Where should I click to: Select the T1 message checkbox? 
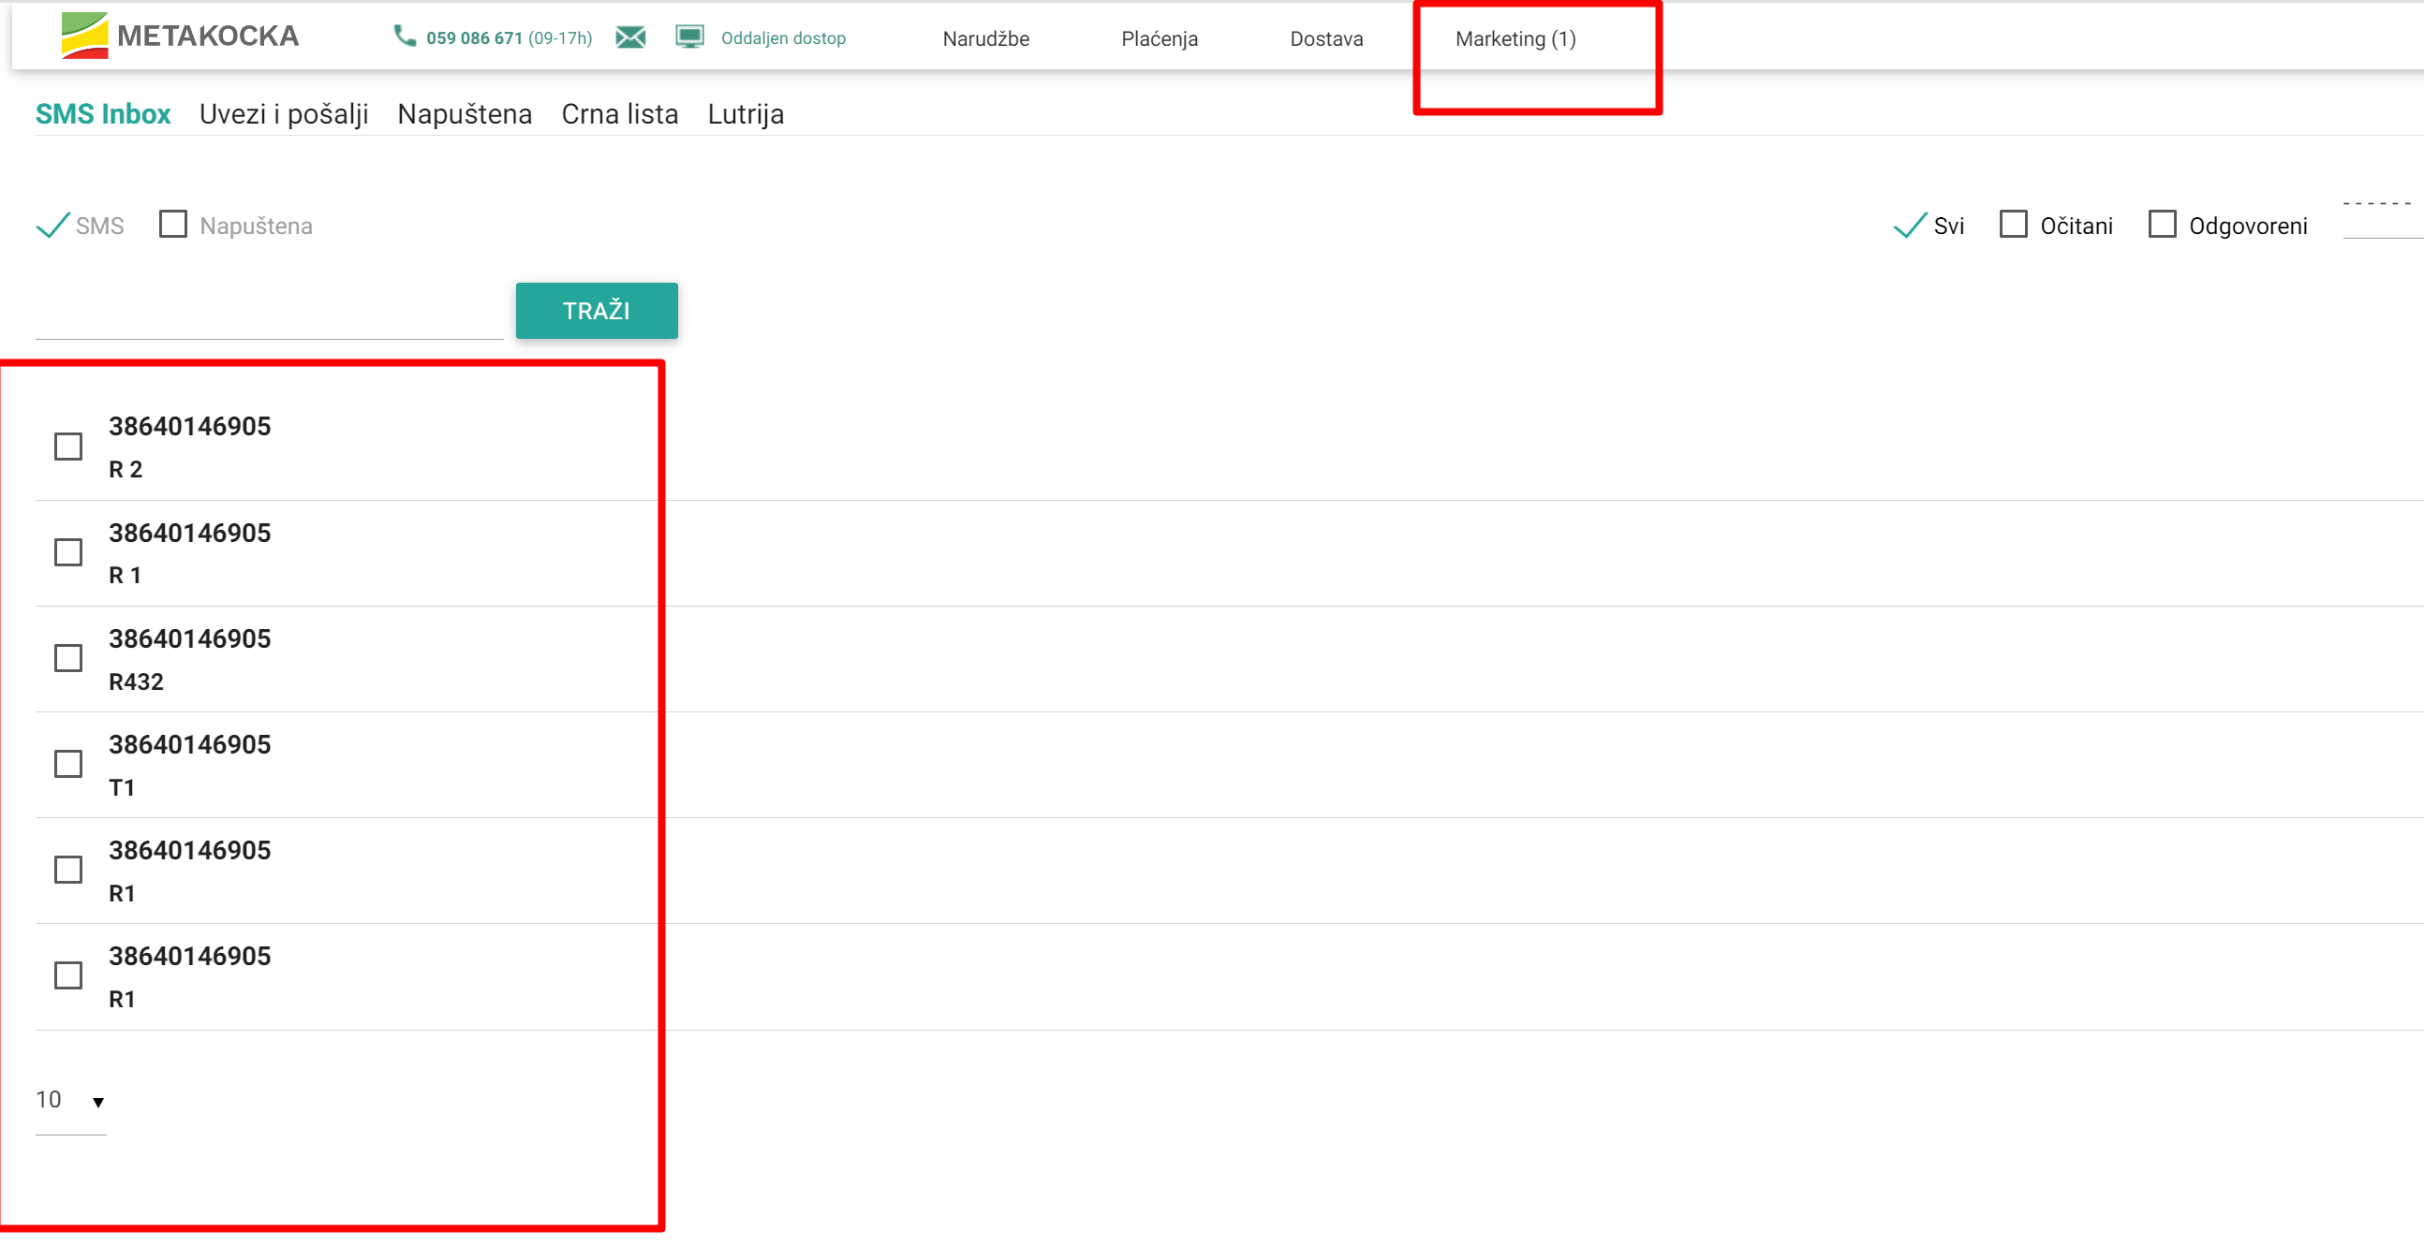(x=68, y=765)
